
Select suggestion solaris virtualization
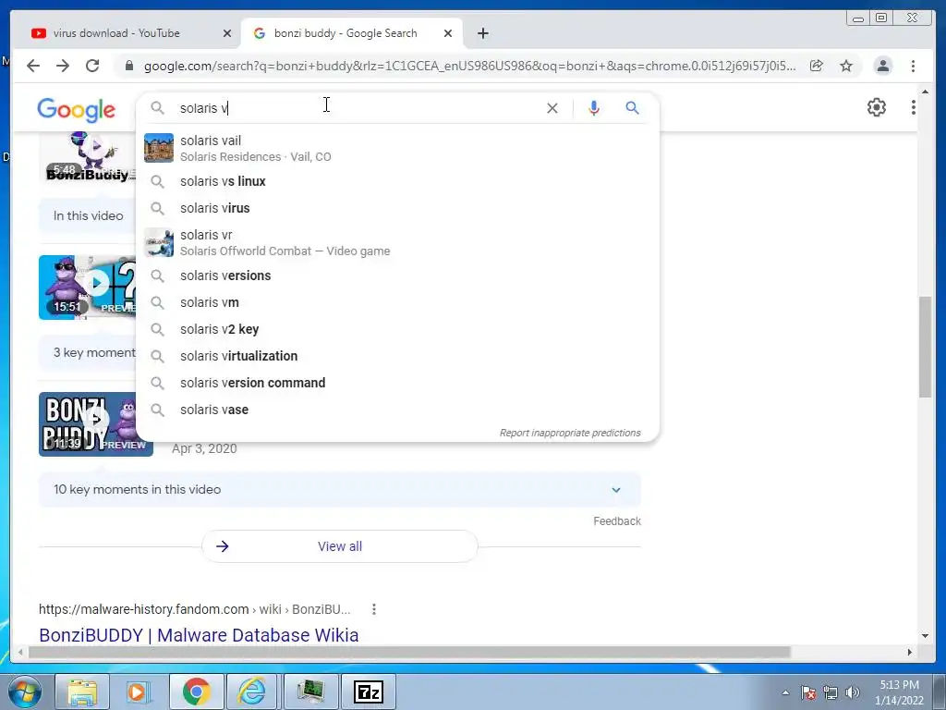397,356
